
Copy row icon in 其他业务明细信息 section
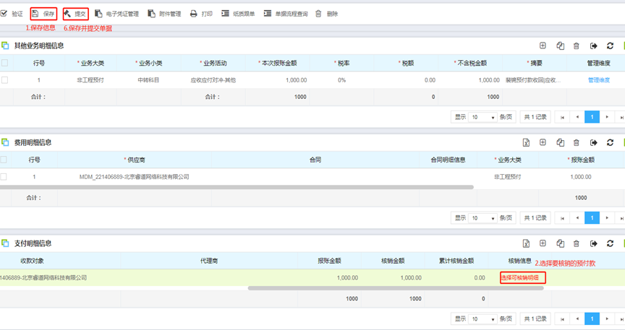(x=560, y=45)
